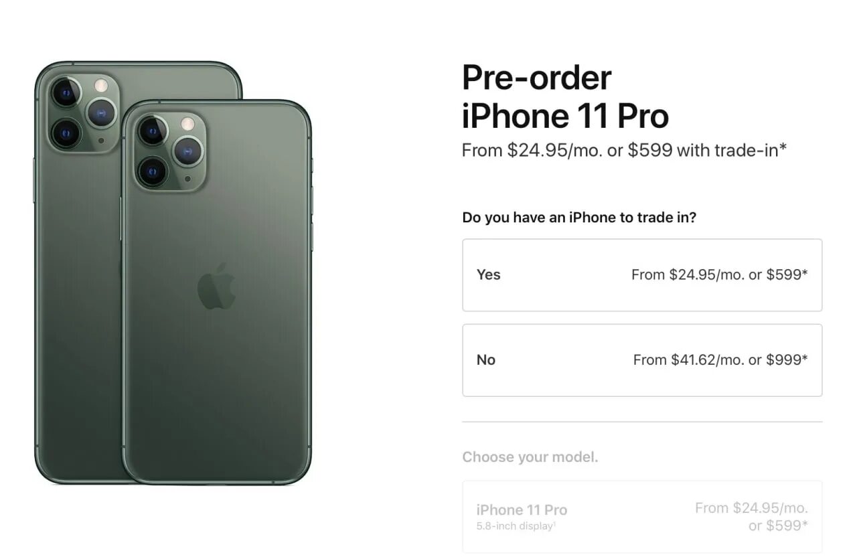Click the Pre-order iPhone 11 Pro heading

pyautogui.click(x=565, y=97)
